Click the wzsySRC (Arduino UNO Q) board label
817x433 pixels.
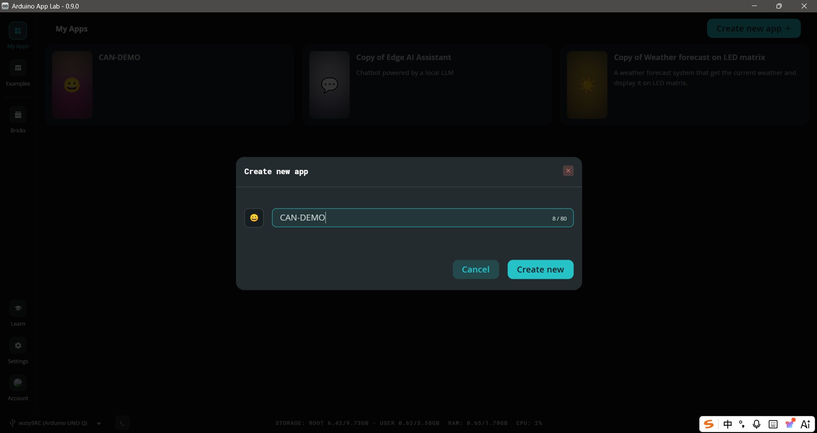pyautogui.click(x=53, y=423)
